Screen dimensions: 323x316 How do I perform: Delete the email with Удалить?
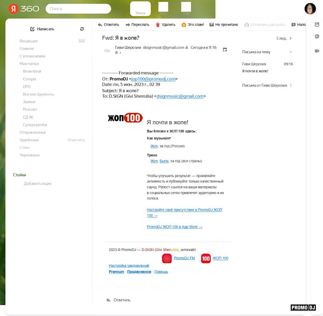click(165, 25)
